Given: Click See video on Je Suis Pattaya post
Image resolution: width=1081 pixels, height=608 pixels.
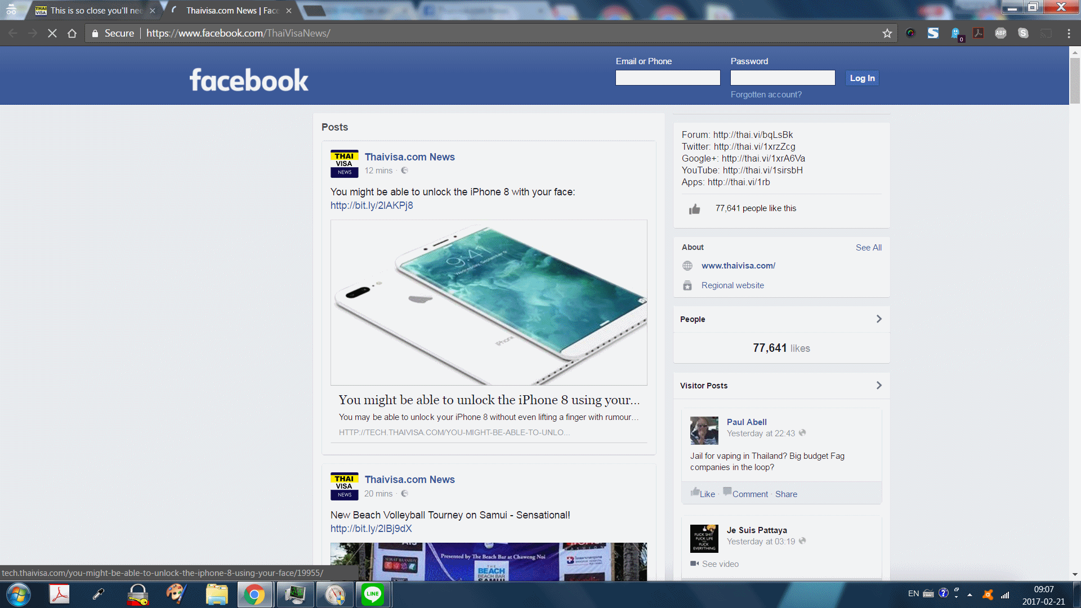Looking at the screenshot, I should pyautogui.click(x=720, y=564).
